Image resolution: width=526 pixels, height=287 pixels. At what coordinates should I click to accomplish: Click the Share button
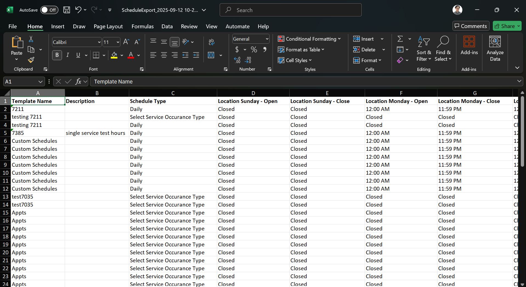coord(507,26)
